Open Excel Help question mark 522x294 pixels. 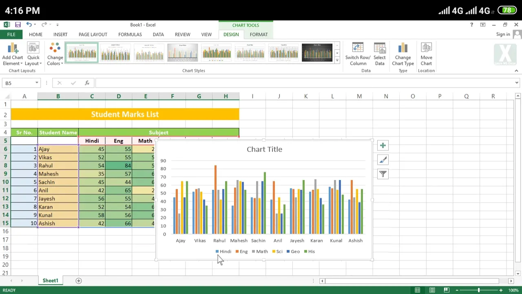tap(472, 25)
